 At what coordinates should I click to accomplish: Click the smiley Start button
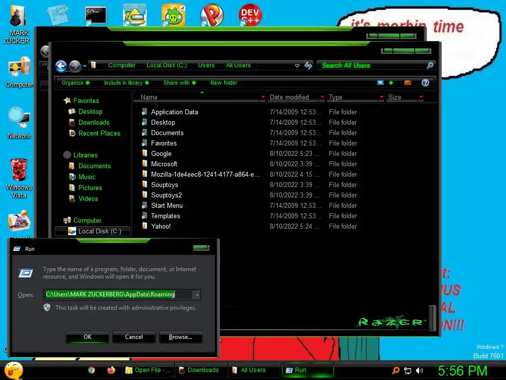tap(14, 371)
